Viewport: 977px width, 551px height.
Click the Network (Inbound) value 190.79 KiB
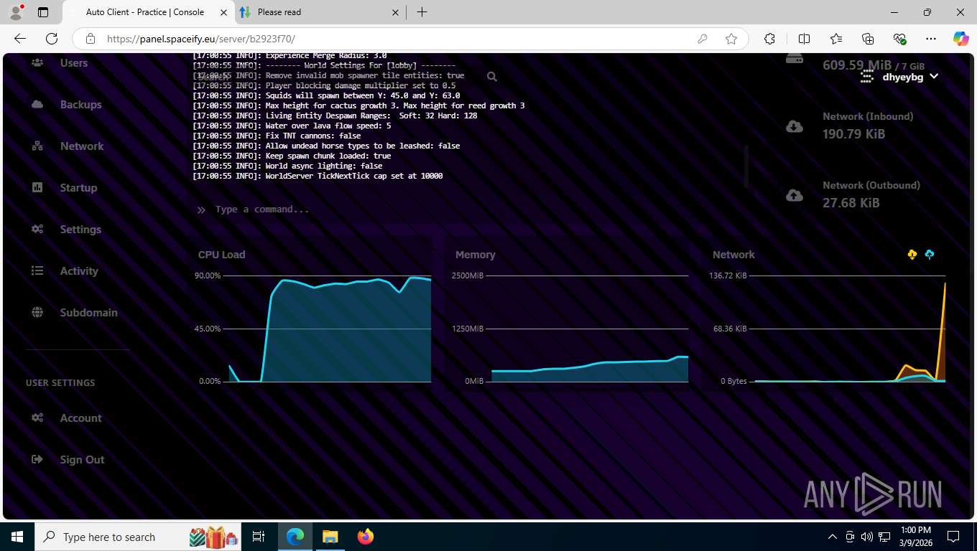pos(853,134)
